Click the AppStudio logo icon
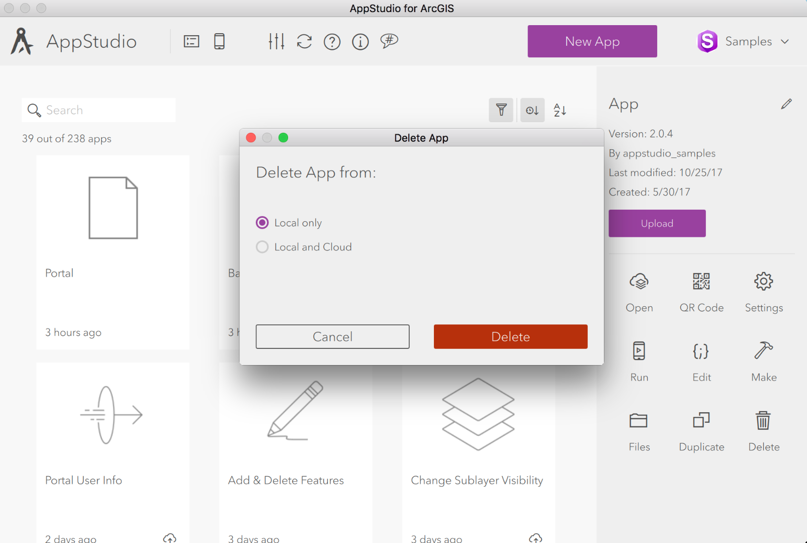Image resolution: width=807 pixels, height=543 pixels. pyautogui.click(x=22, y=41)
